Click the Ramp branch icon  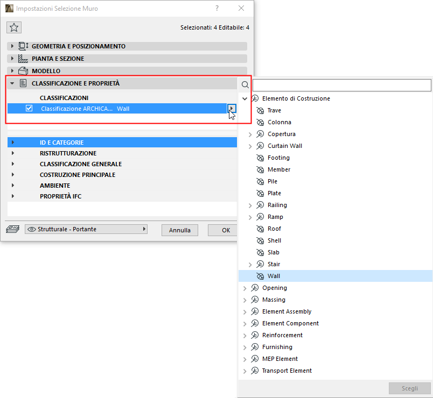260,217
